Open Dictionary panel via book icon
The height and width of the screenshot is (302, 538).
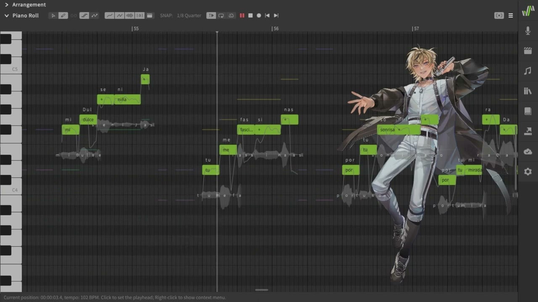click(528, 111)
